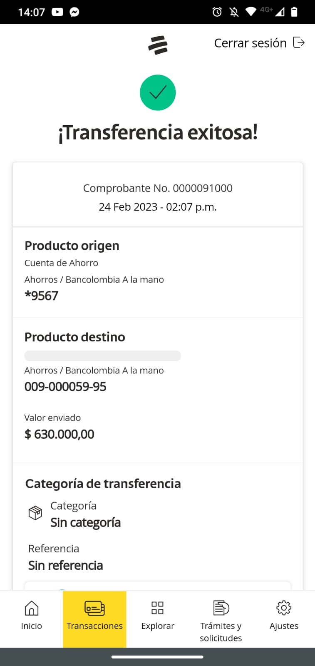The image size is (315, 666).
Task: Tap the green success checkmark circle
Action: tap(158, 92)
